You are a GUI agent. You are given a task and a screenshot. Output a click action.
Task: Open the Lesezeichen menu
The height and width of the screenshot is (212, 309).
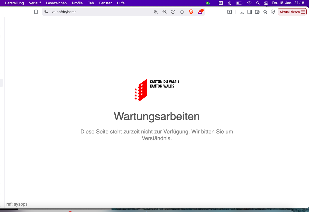[x=56, y=3]
